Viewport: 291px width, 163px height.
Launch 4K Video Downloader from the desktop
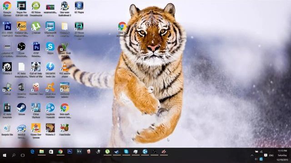[36, 9]
